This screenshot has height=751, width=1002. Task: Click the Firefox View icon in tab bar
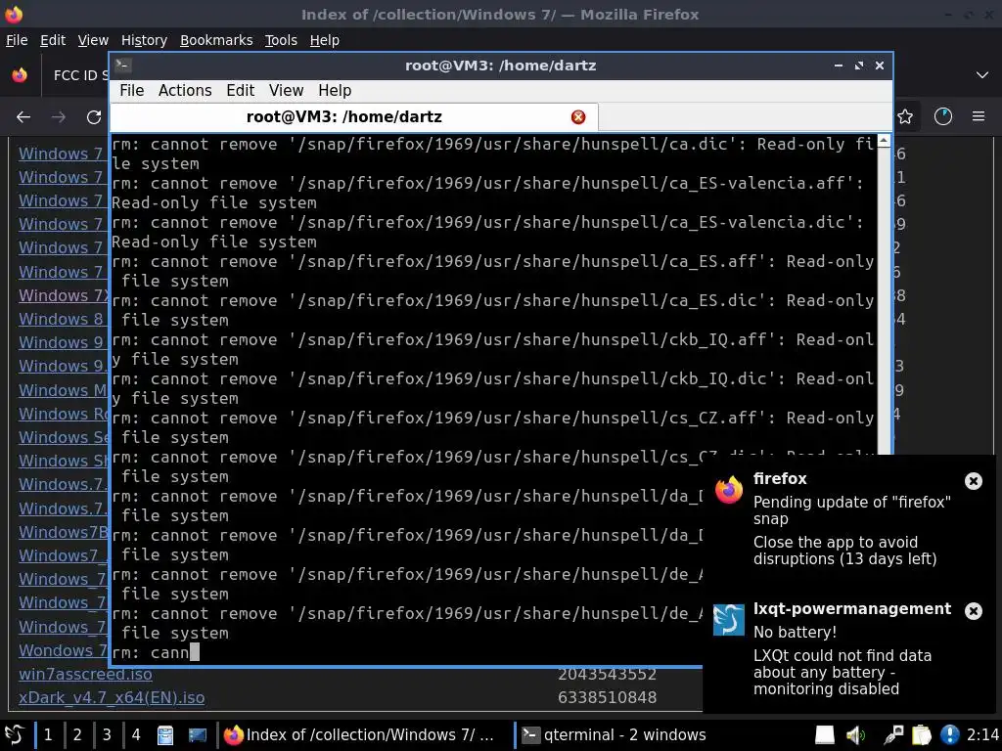(x=20, y=74)
